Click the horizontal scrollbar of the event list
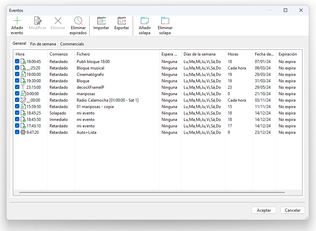 (x=152, y=192)
